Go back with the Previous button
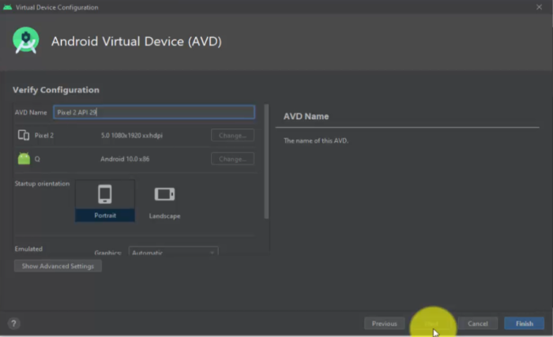 (x=384, y=324)
